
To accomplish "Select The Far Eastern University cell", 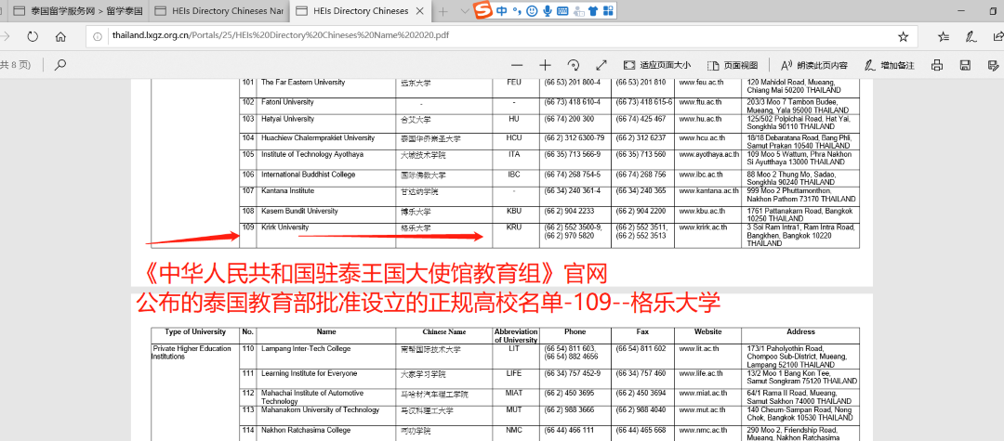I will click(303, 83).
